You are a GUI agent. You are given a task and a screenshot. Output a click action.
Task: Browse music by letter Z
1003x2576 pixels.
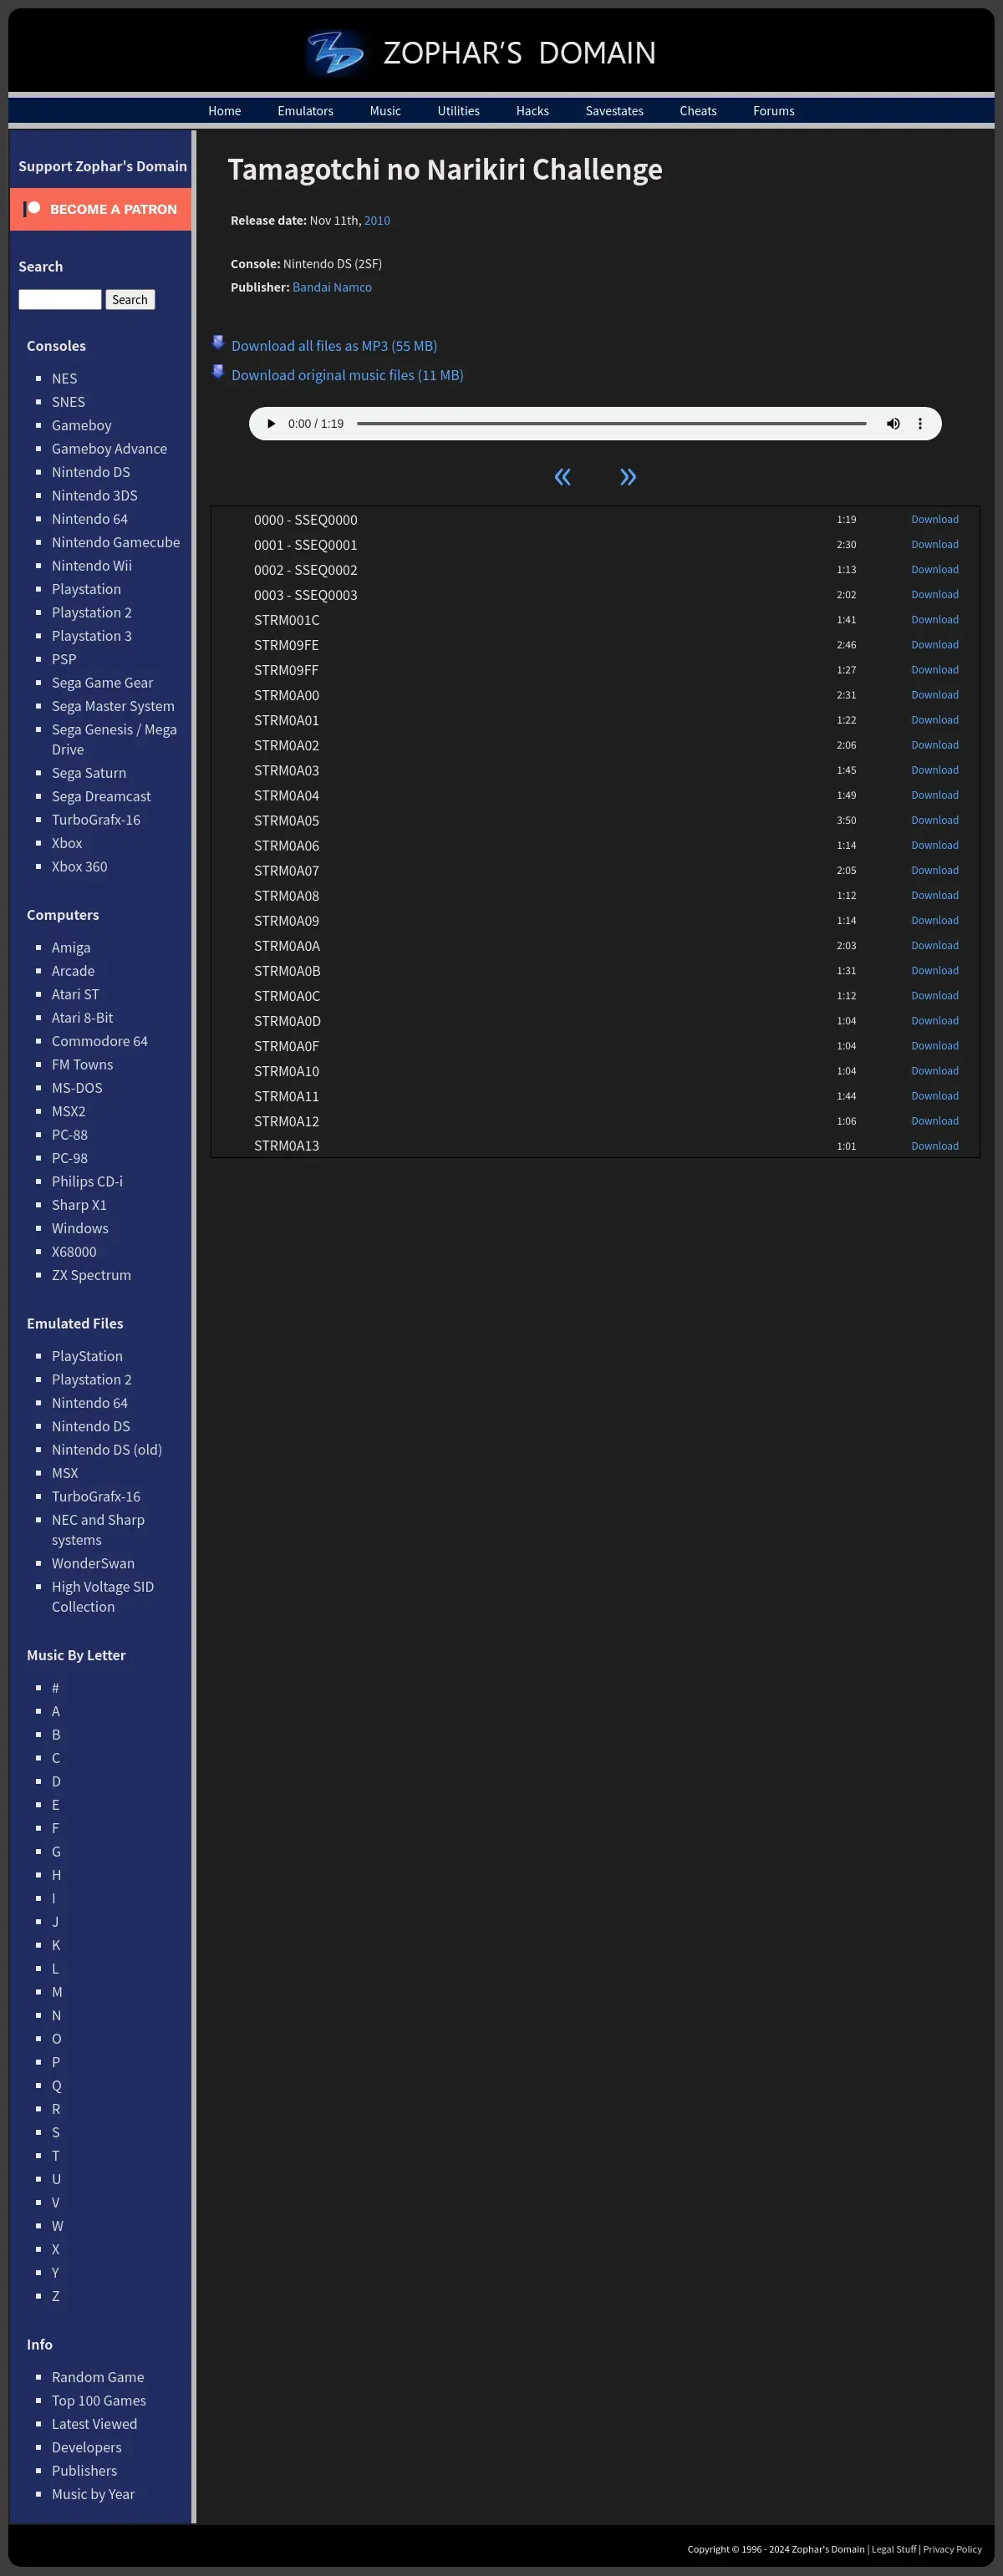[x=55, y=2296]
